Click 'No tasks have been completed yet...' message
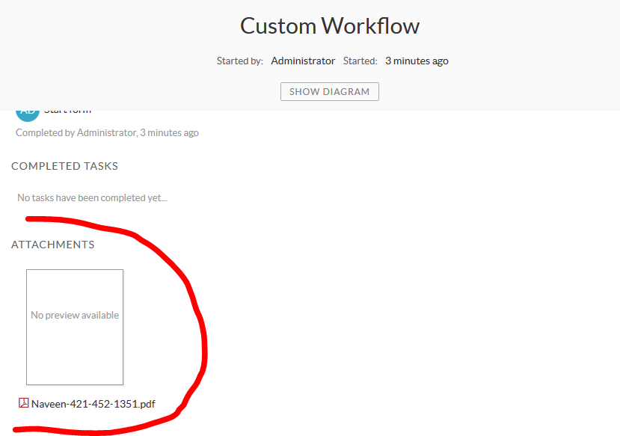The height and width of the screenshot is (436, 620). pyautogui.click(x=92, y=197)
